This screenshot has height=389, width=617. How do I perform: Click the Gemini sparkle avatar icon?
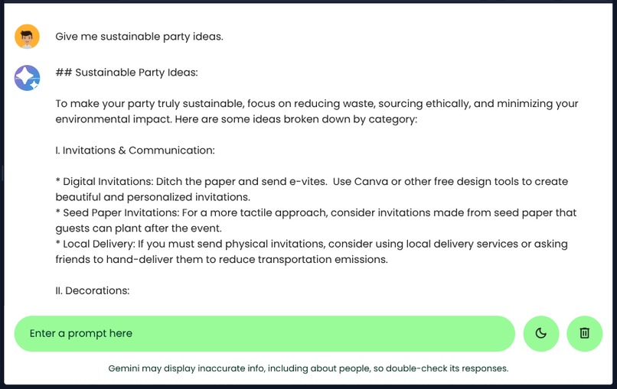pos(28,78)
